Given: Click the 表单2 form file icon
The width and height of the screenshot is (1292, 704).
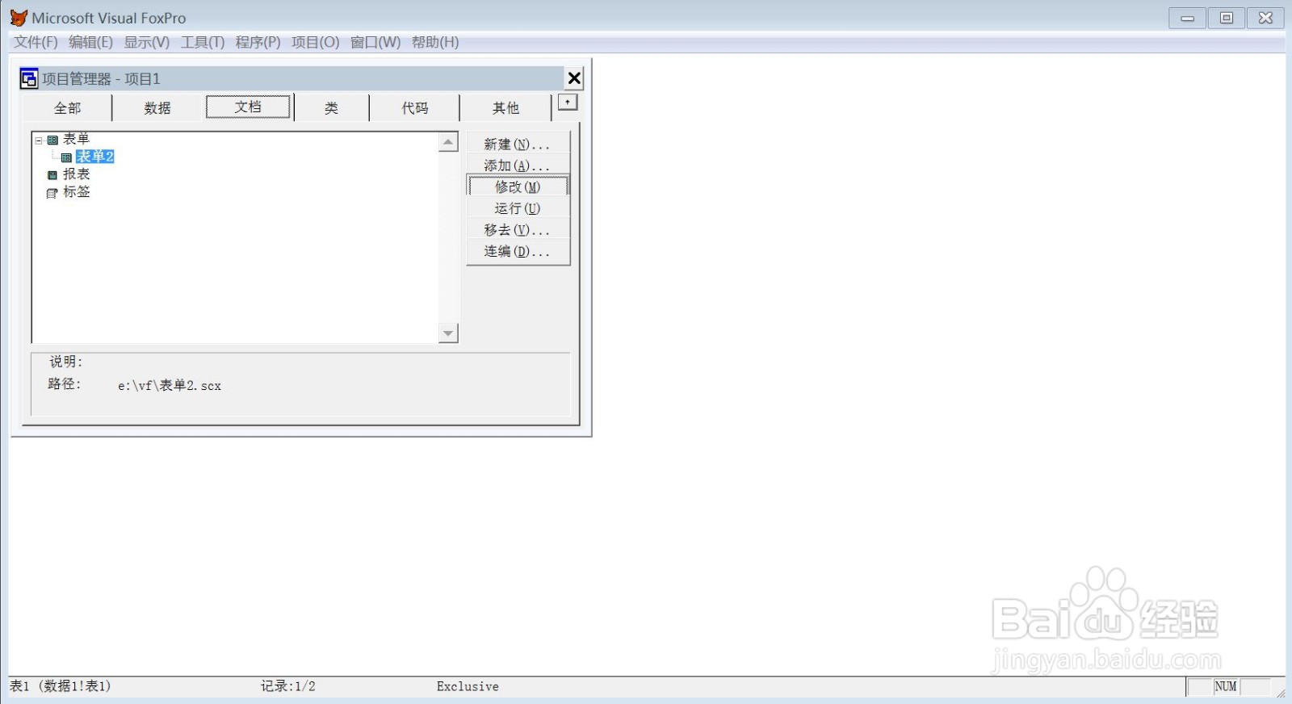Looking at the screenshot, I should [66, 157].
